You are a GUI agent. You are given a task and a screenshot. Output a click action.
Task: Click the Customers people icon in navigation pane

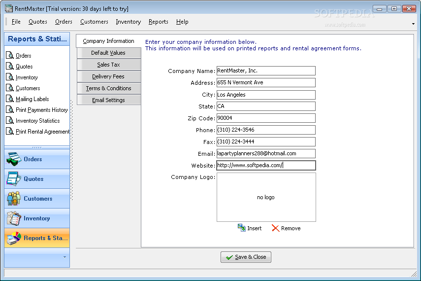point(14,199)
